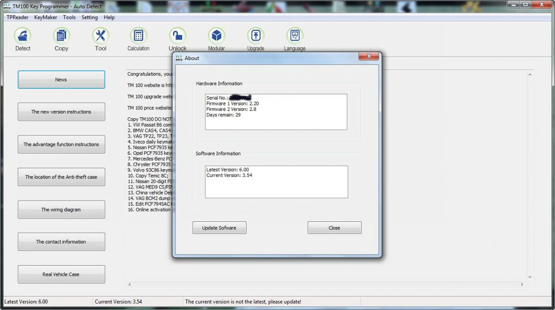555x310 pixels.
Task: Click news line '12. VAG MED9 CS/PIN'
Action: 150,187
